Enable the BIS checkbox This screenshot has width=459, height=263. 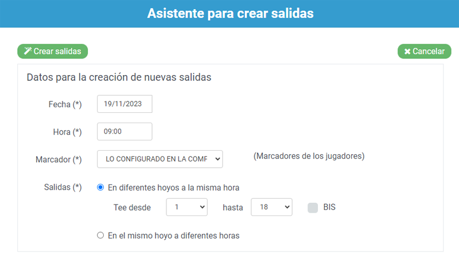[313, 207]
